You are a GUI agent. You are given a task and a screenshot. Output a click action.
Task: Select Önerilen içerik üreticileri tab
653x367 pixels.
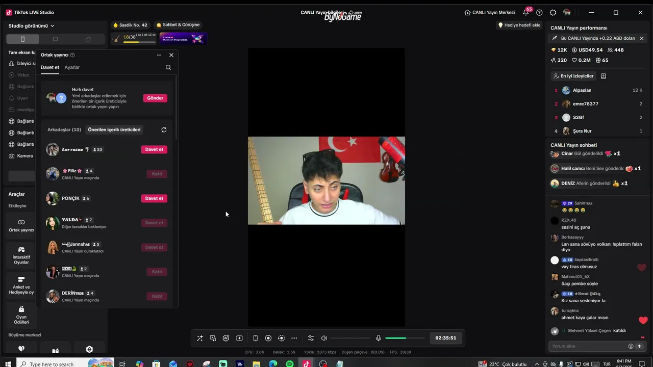pos(114,129)
